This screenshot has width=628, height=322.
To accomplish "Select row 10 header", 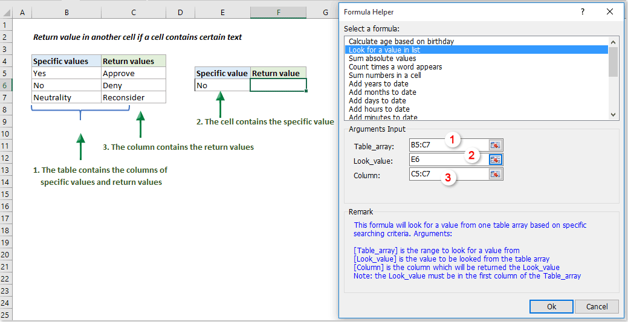I will click(5, 134).
